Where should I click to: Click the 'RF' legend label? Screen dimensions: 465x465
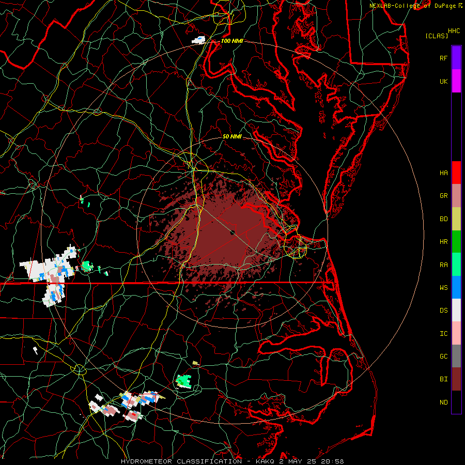pyautogui.click(x=443, y=58)
